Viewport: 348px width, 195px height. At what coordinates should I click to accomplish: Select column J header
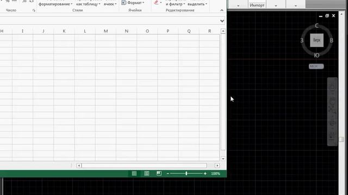[x=43, y=31]
